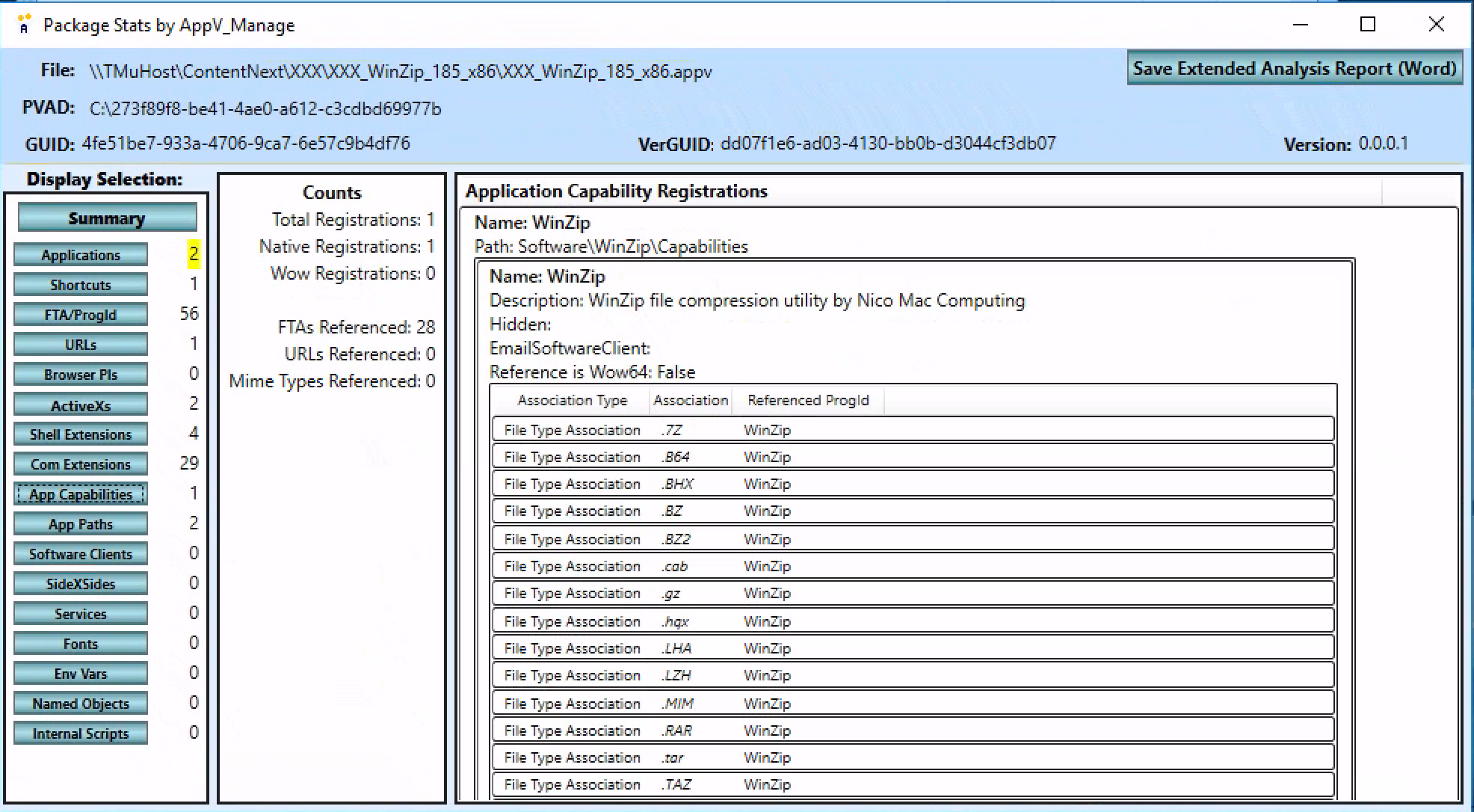Open the Env Vars section
1474x812 pixels.
[x=81, y=673]
